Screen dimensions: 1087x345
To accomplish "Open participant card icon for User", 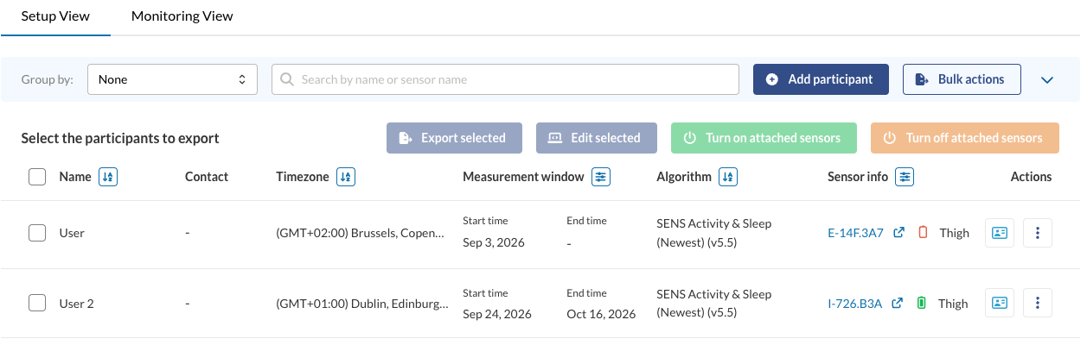I will click(x=1000, y=233).
